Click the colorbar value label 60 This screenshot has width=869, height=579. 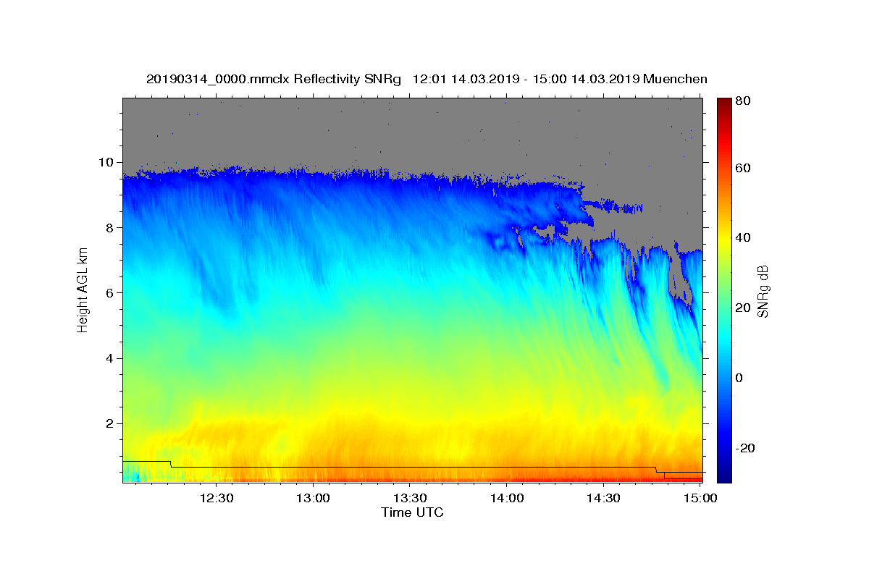(743, 168)
